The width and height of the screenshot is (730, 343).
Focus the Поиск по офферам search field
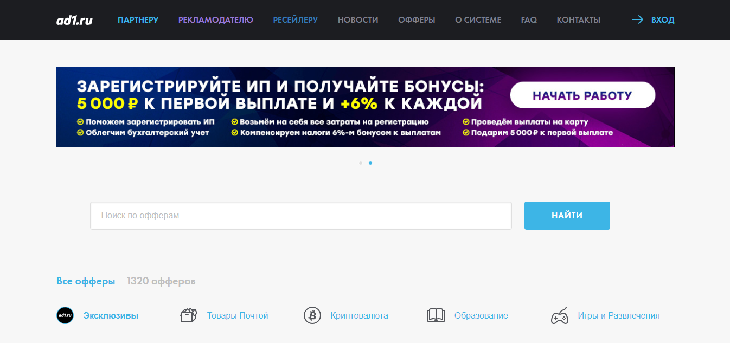[301, 216]
